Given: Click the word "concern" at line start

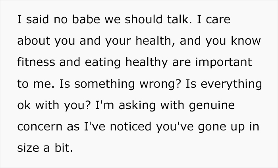Looking at the screenshot, I should pyautogui.click(x=40, y=127).
